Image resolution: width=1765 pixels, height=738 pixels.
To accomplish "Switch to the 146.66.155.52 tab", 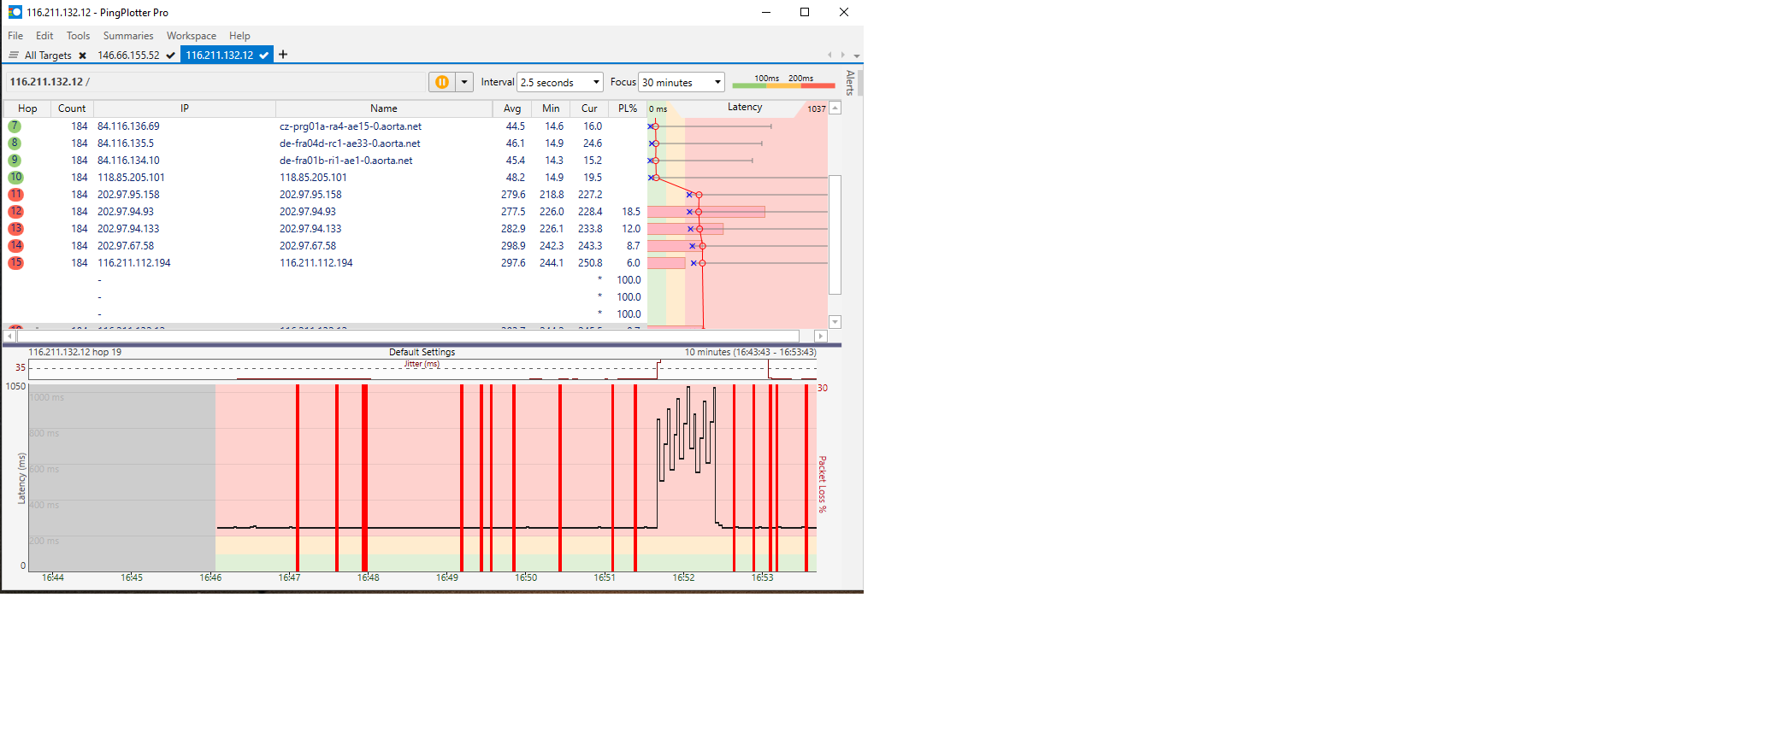I will [128, 56].
